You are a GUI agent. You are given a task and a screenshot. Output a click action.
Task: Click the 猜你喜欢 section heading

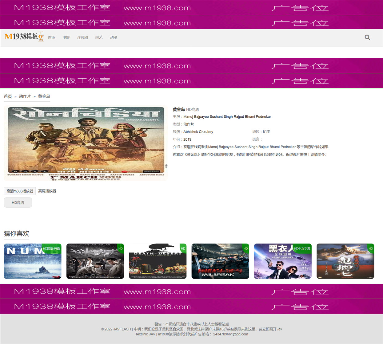(16, 234)
